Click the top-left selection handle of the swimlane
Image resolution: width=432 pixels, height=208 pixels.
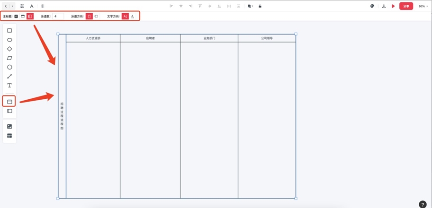coord(58,34)
